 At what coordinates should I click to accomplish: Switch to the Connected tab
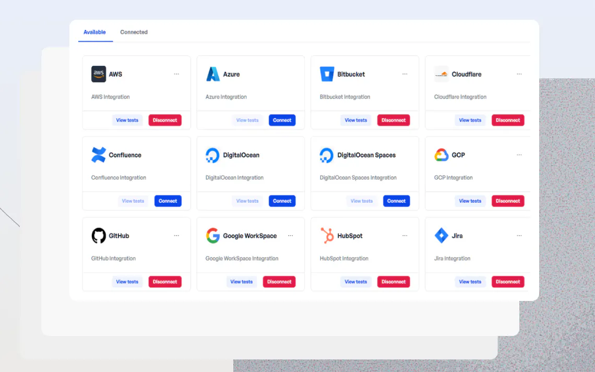tap(134, 32)
